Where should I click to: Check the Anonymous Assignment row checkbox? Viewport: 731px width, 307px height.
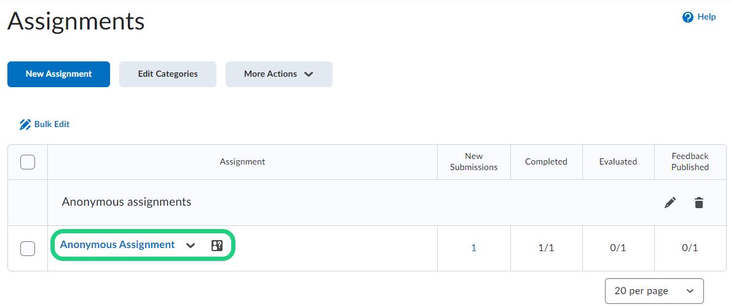(28, 249)
